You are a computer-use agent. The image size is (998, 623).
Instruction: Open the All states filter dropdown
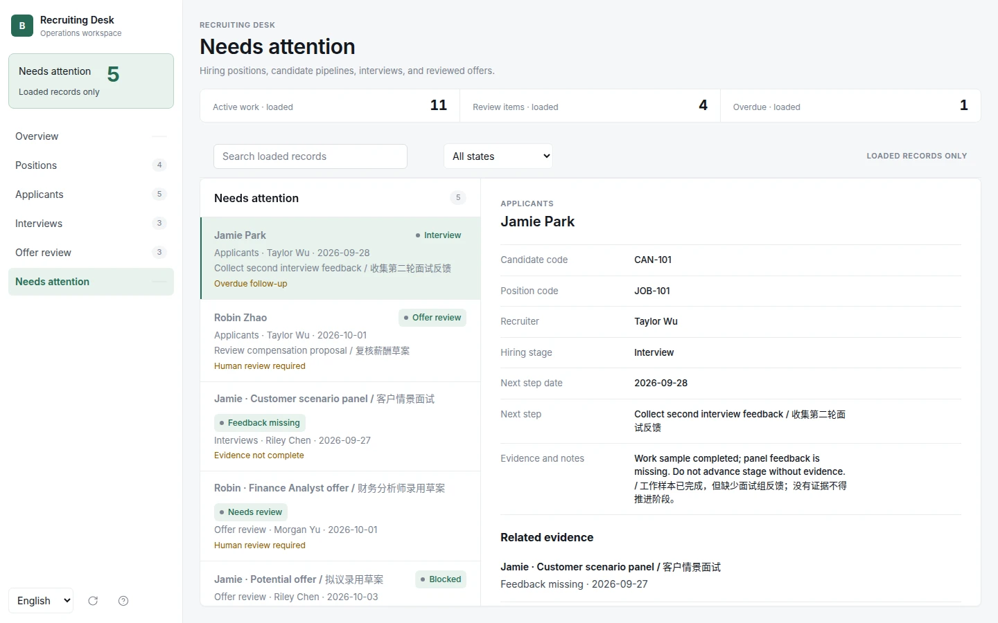[498, 156]
